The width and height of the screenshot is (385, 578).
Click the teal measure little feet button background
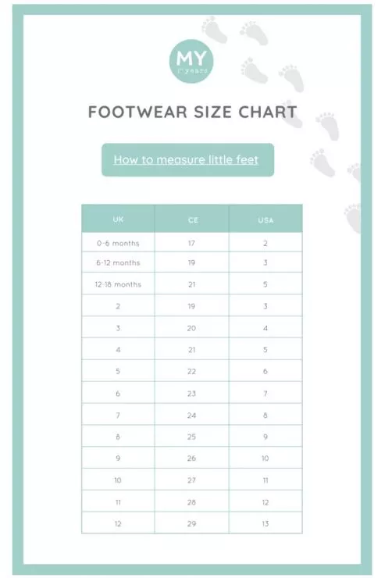pos(187,160)
